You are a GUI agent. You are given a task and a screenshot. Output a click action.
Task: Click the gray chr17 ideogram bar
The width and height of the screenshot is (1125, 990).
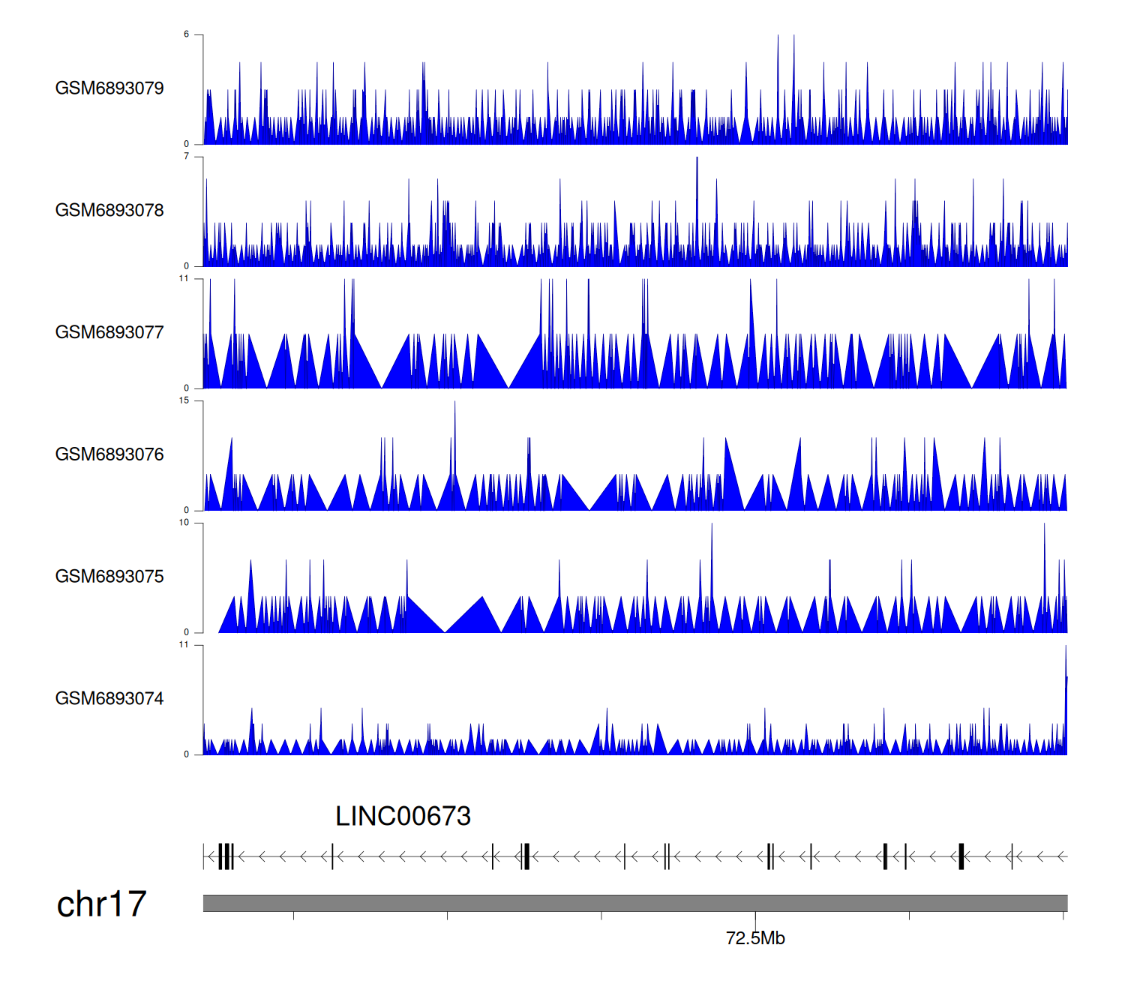[x=634, y=903]
